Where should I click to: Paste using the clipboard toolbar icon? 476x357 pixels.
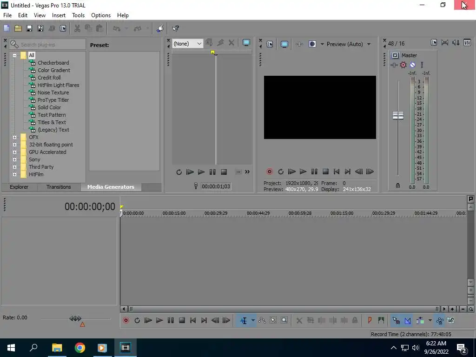point(99,28)
